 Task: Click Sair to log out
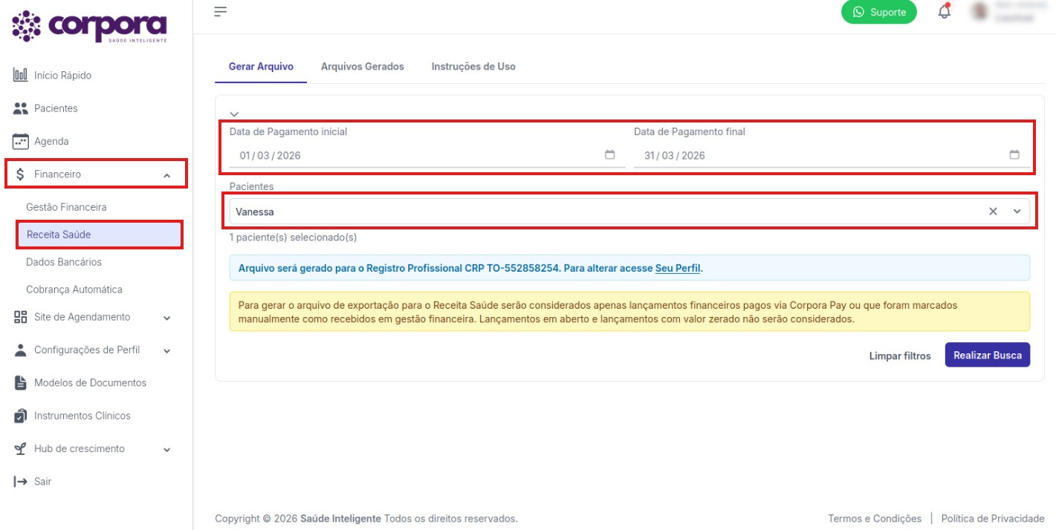click(42, 482)
